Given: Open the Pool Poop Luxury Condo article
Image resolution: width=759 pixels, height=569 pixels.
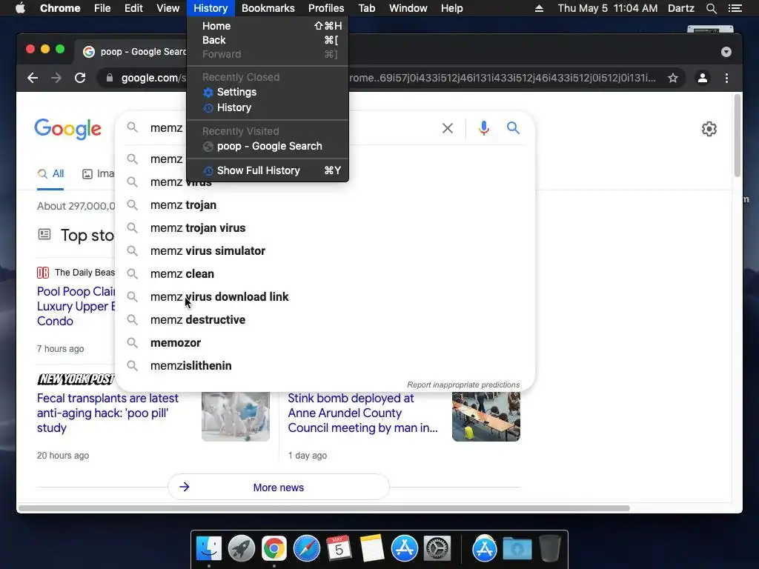Looking at the screenshot, I should pyautogui.click(x=76, y=306).
